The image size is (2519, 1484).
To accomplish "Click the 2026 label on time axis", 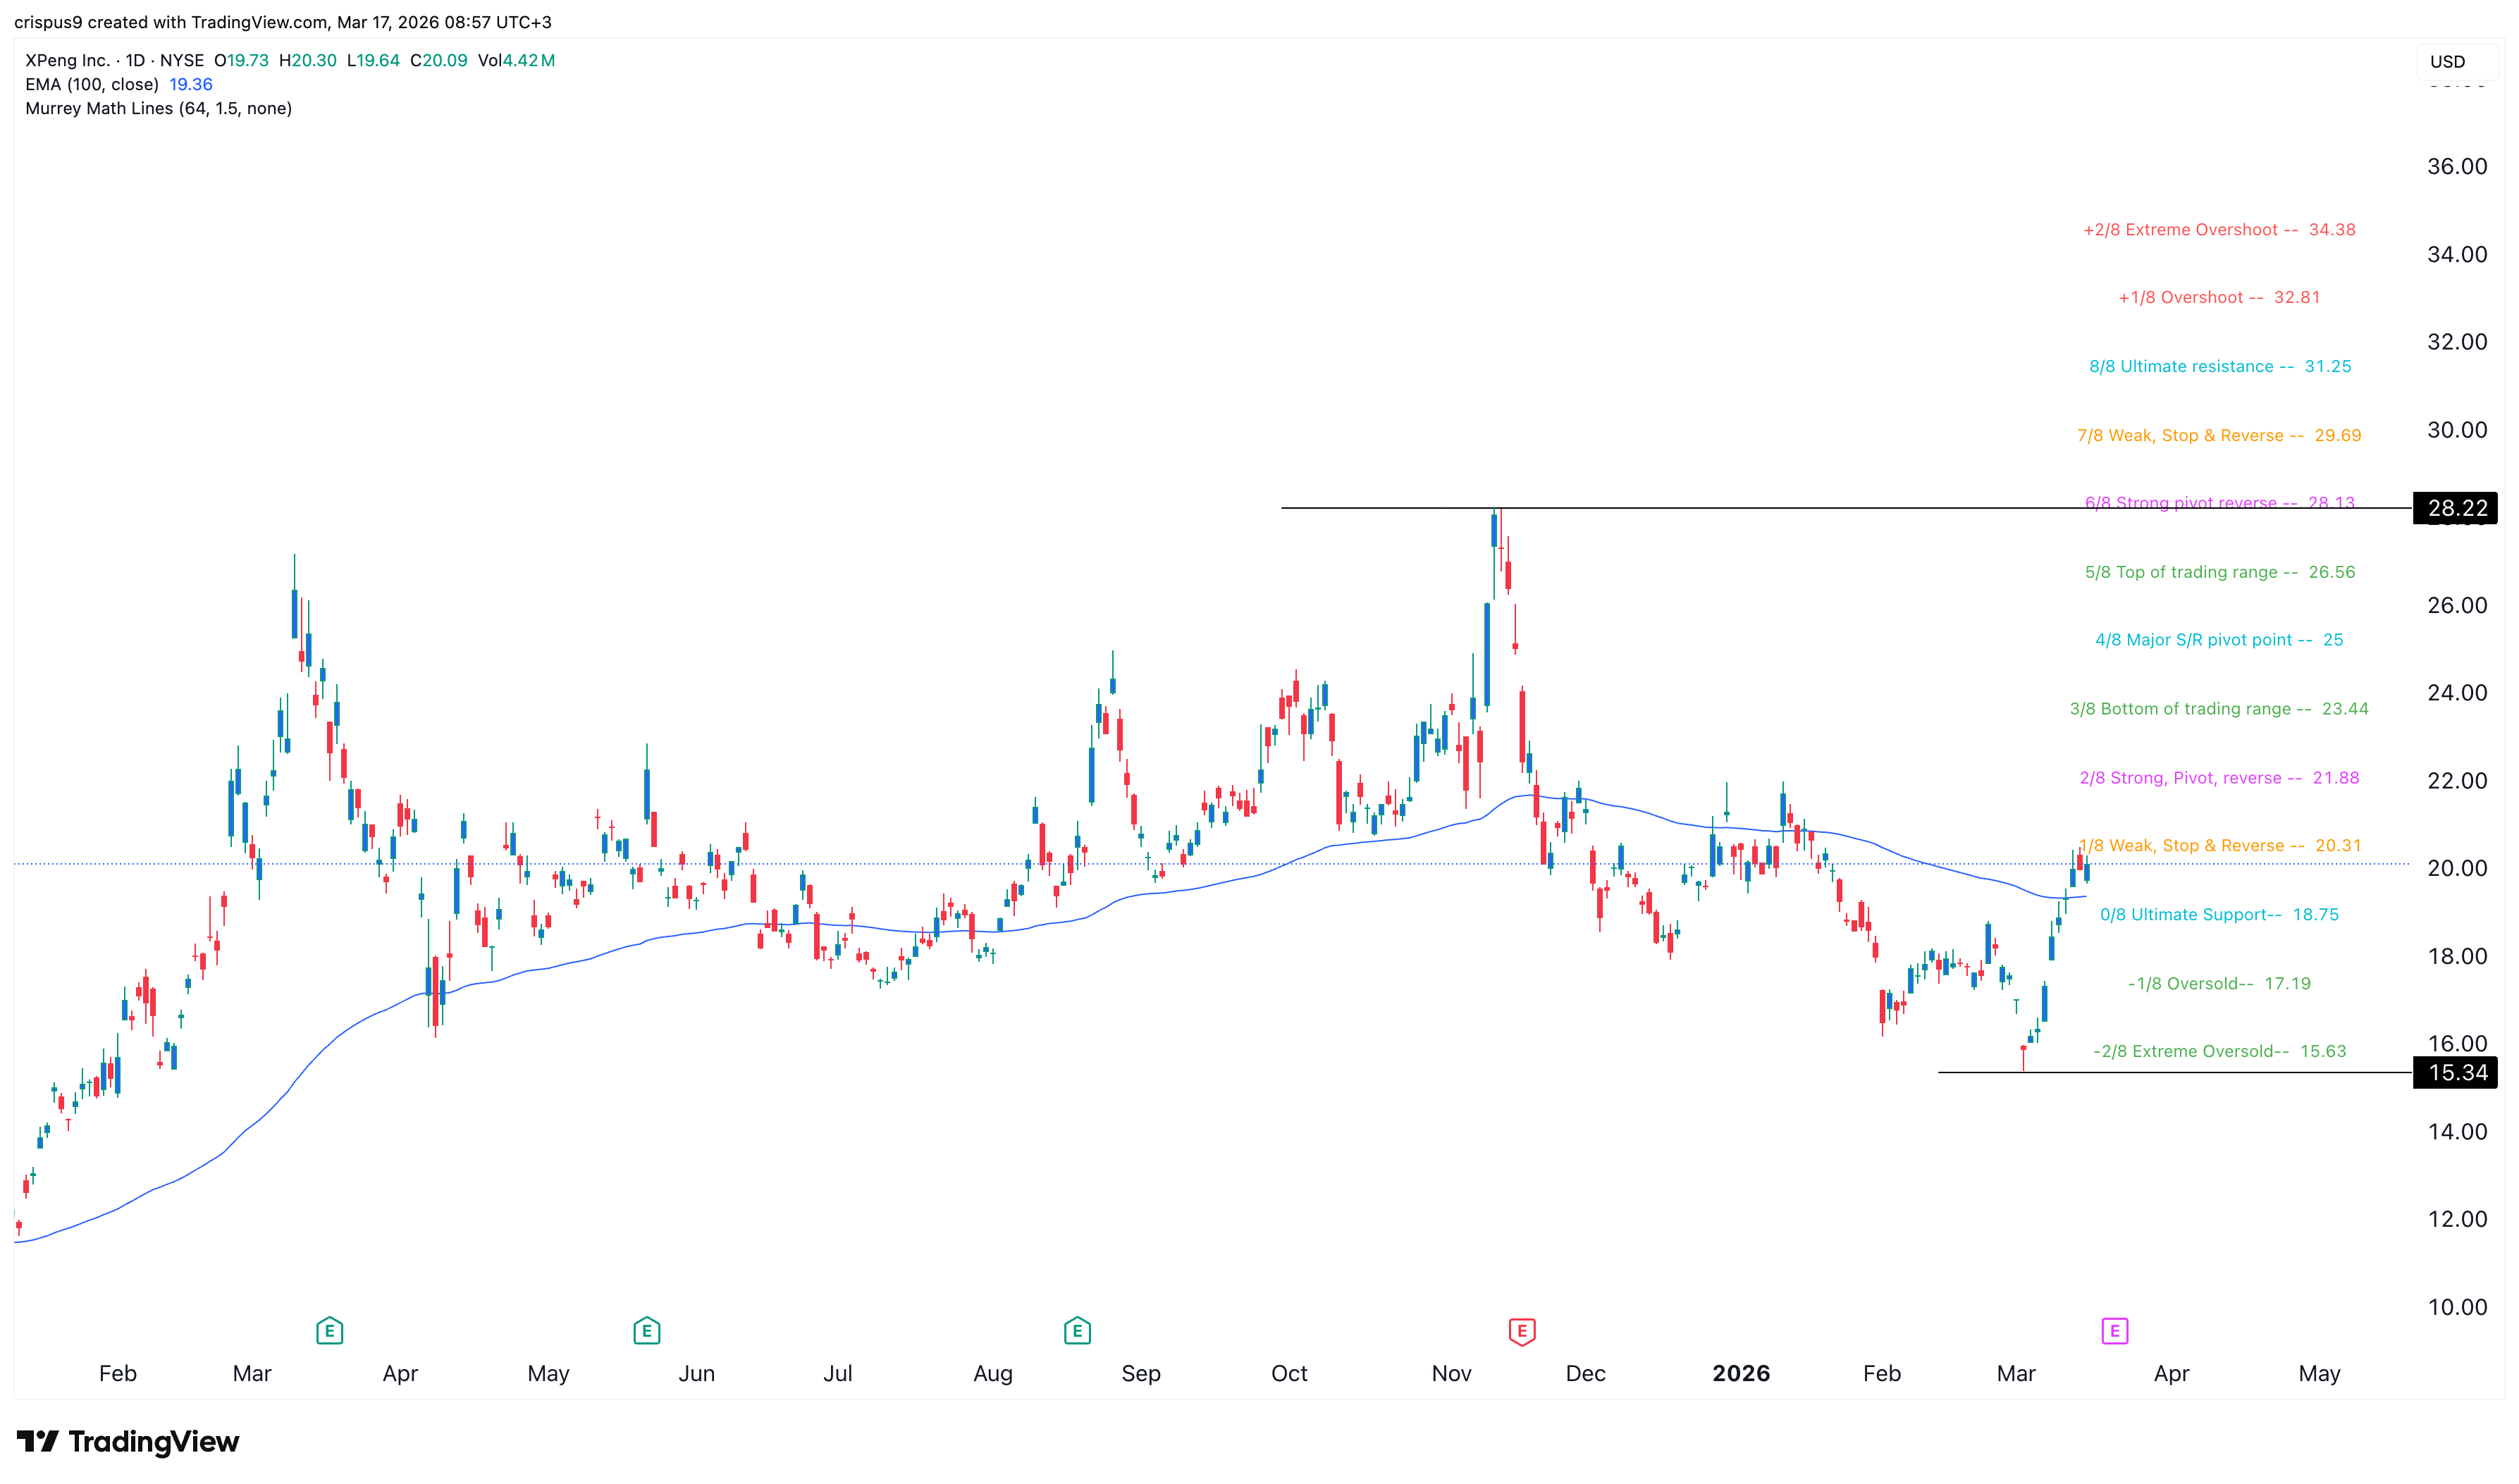I will tap(1740, 1373).
